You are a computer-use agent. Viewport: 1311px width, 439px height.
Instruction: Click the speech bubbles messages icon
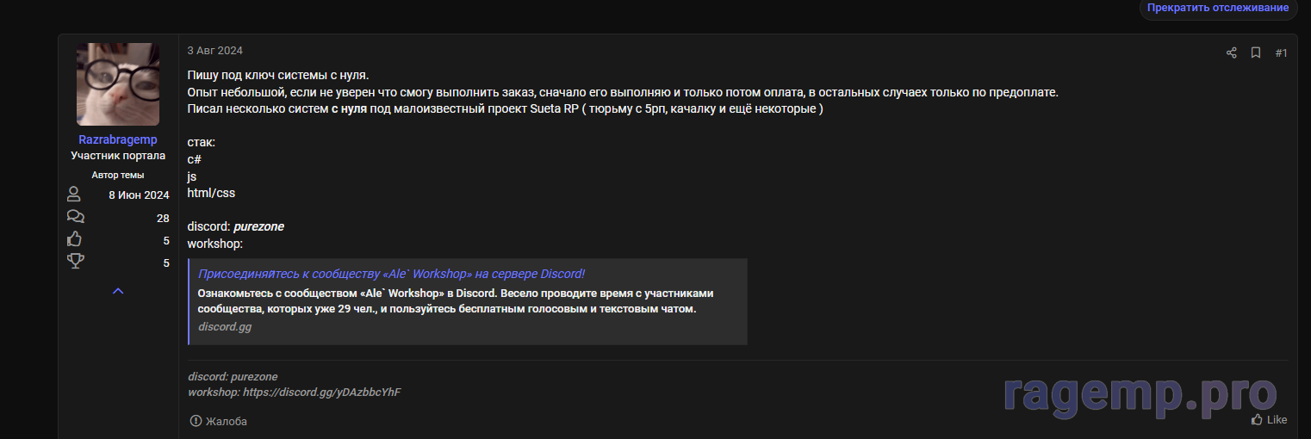coord(75,217)
